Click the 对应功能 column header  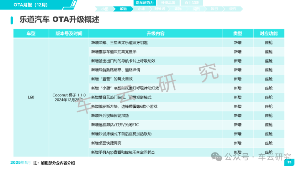(x=269, y=33)
